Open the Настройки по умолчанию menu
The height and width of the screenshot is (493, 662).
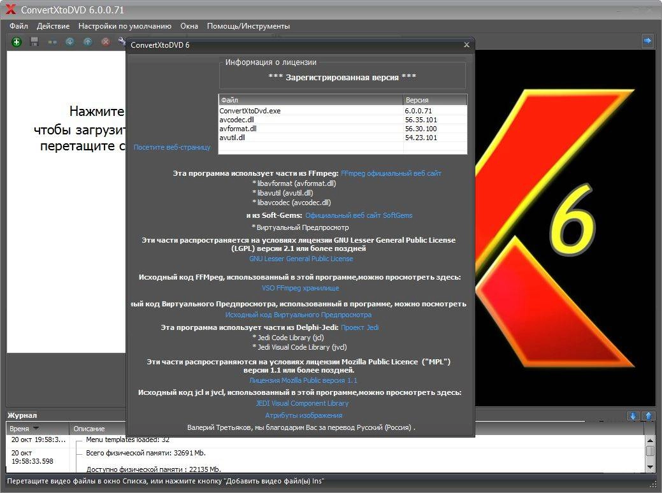(x=125, y=26)
